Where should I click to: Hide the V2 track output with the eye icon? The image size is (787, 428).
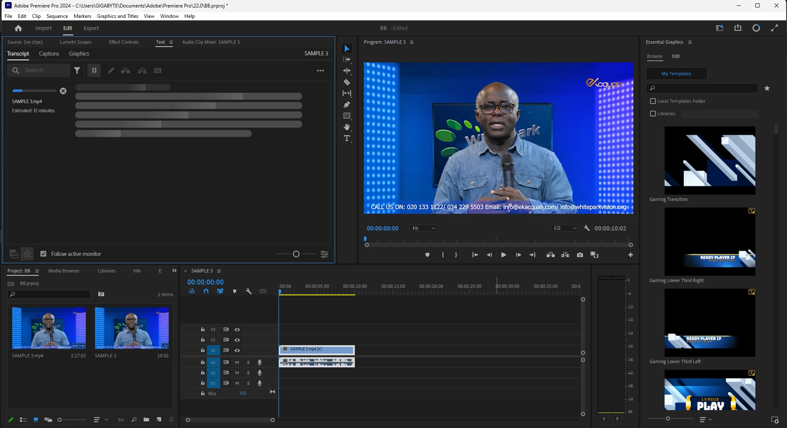coord(237,340)
